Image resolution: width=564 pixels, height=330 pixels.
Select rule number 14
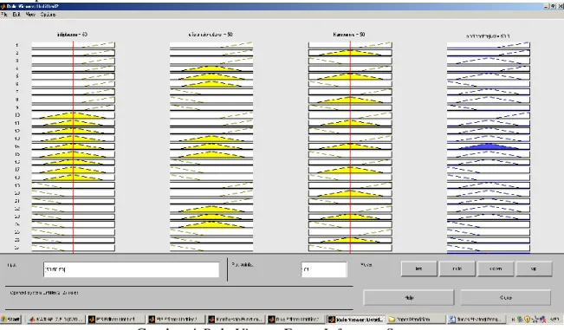[x=17, y=146]
